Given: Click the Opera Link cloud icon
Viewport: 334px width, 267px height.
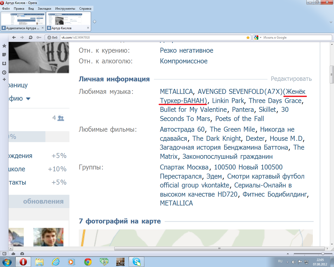Looking at the screenshot, I should point(13,254).
